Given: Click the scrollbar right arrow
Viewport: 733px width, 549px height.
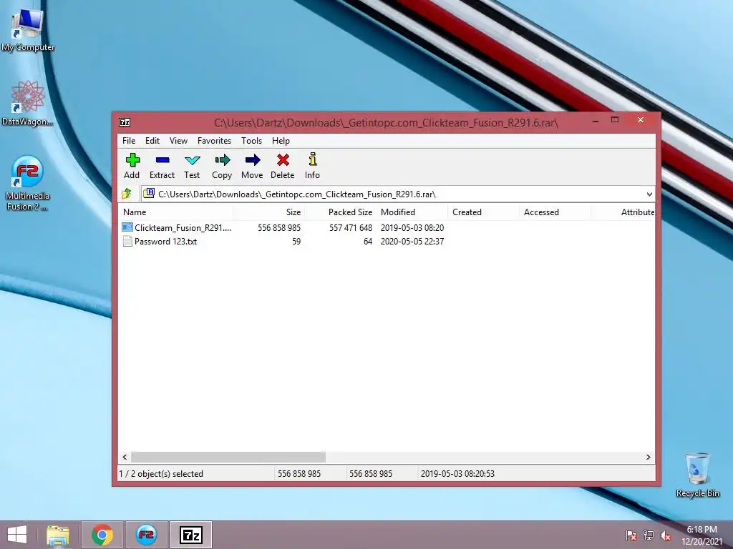Looking at the screenshot, I should 648,457.
